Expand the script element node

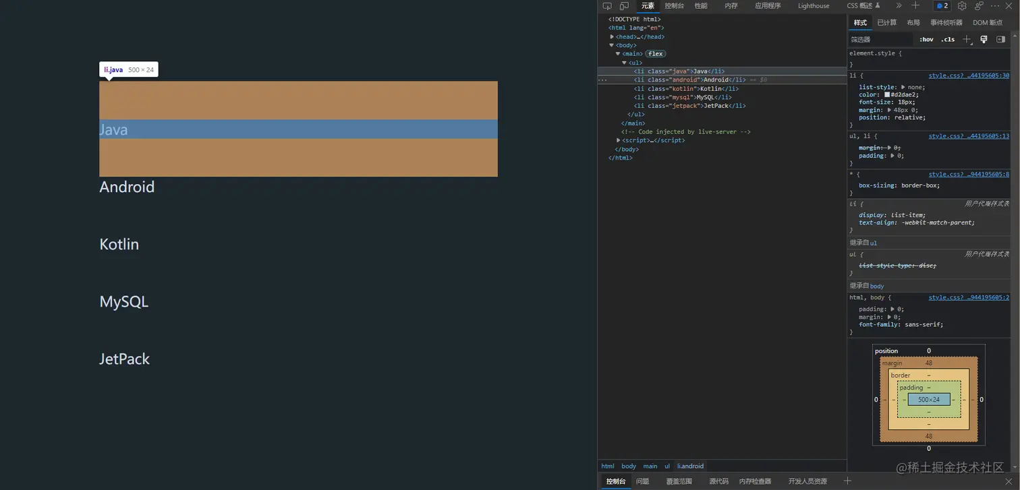(x=619, y=140)
